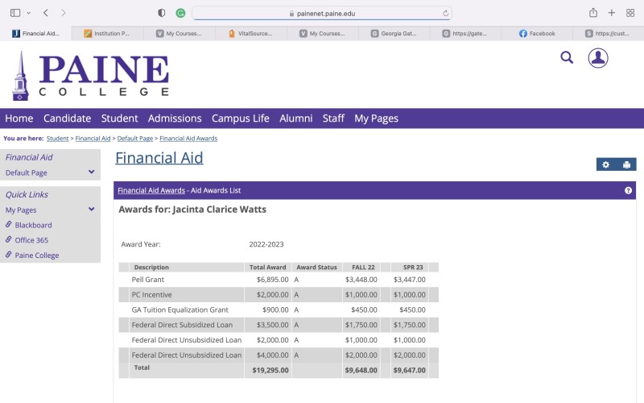Switch to the Facebook tab
644x403 pixels.
[x=537, y=34]
